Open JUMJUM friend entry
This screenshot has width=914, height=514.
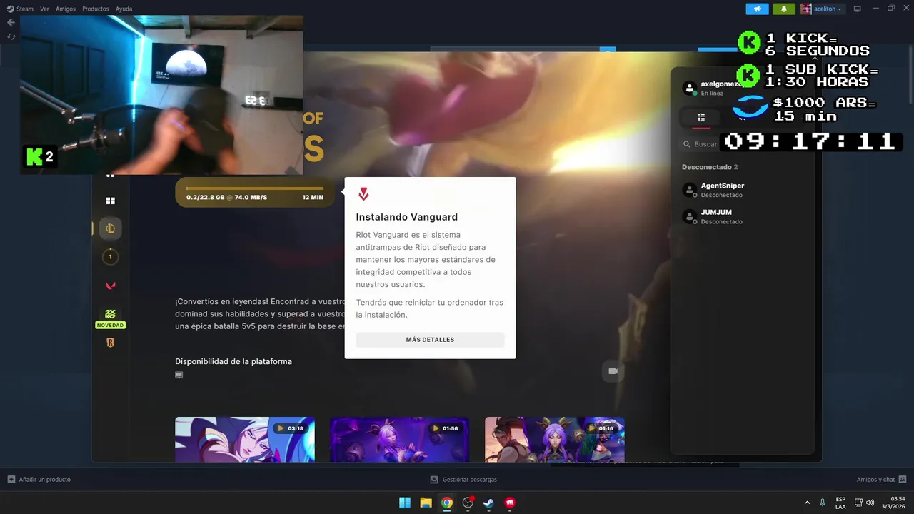[743, 216]
